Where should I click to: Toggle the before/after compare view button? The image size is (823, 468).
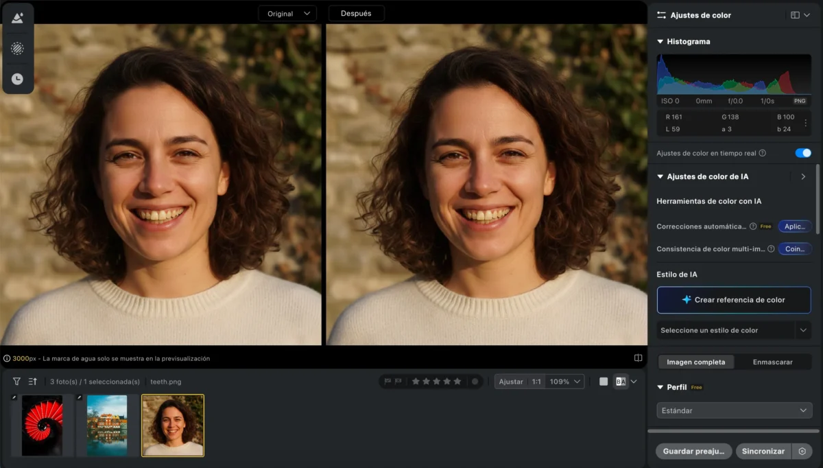tap(621, 382)
